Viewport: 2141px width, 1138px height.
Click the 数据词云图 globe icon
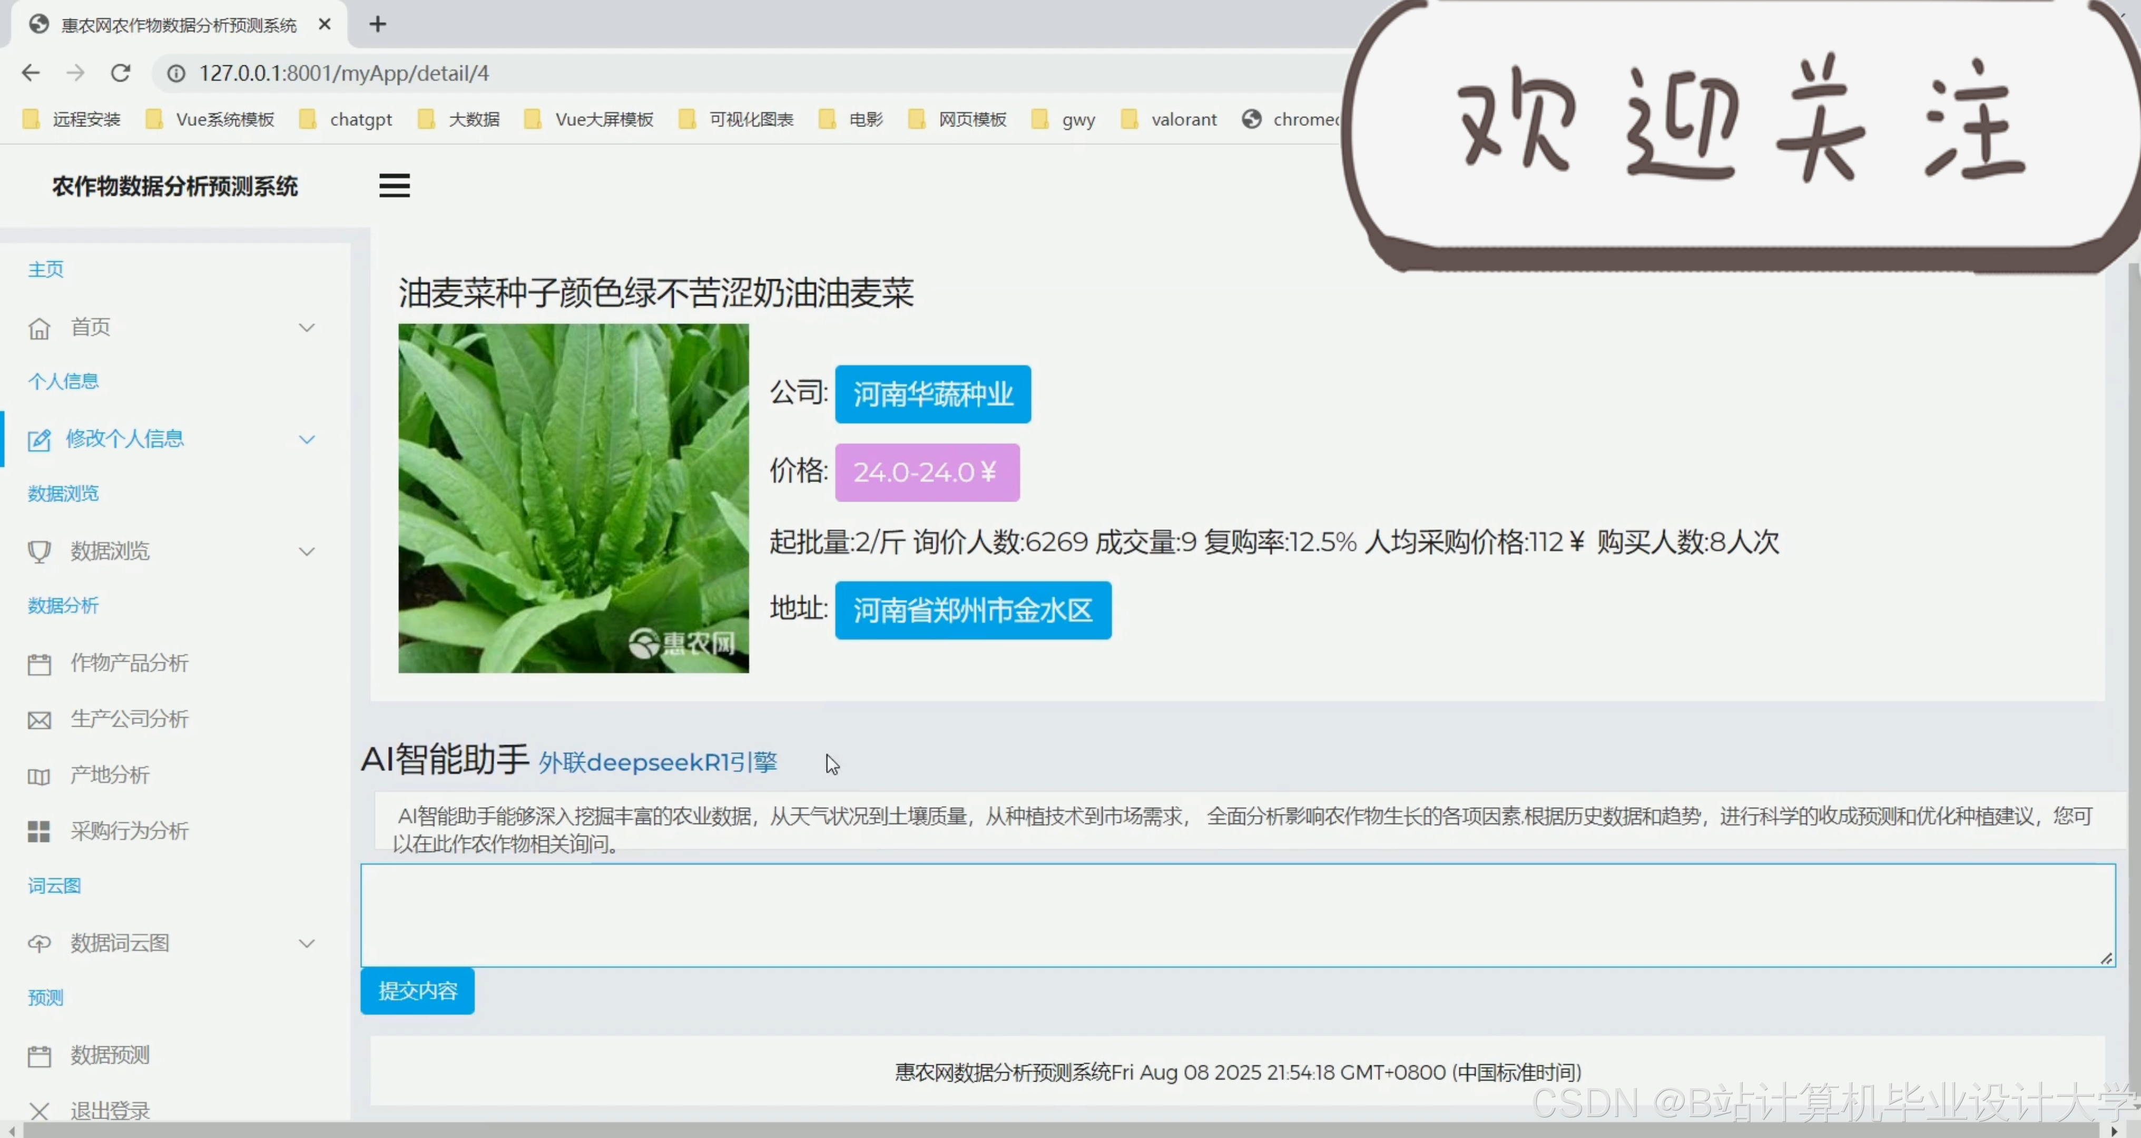[40, 943]
